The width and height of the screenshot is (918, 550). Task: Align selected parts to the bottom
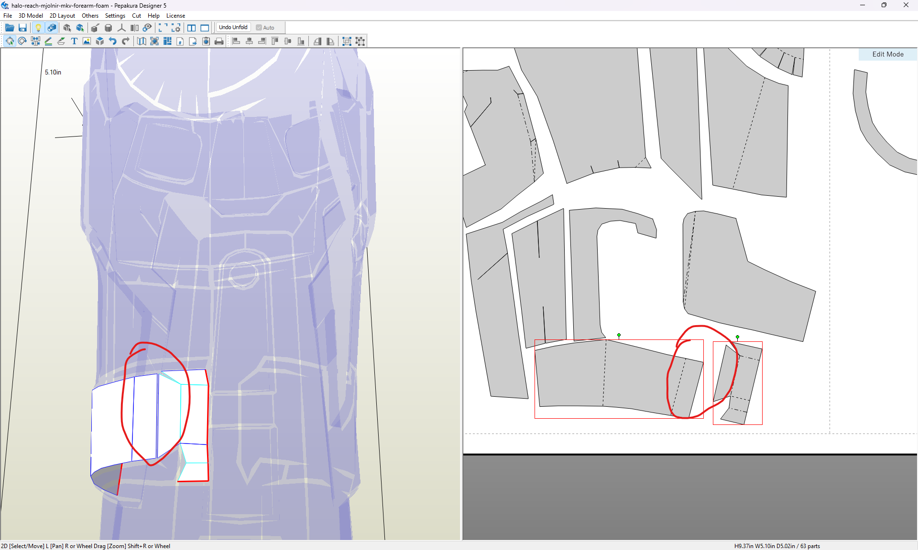(x=301, y=41)
